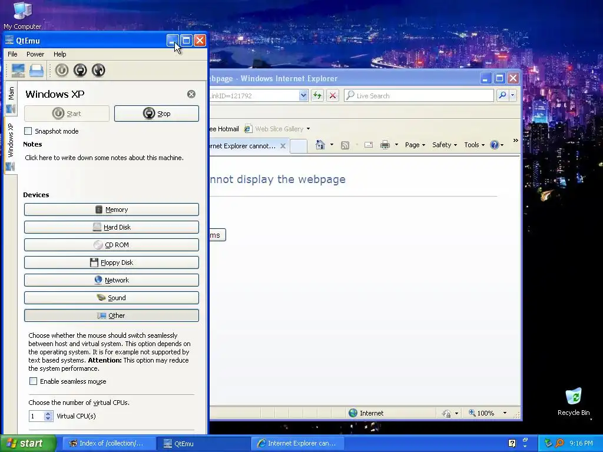Click the Print icon in IE command bar
The width and height of the screenshot is (603, 452).
click(385, 145)
